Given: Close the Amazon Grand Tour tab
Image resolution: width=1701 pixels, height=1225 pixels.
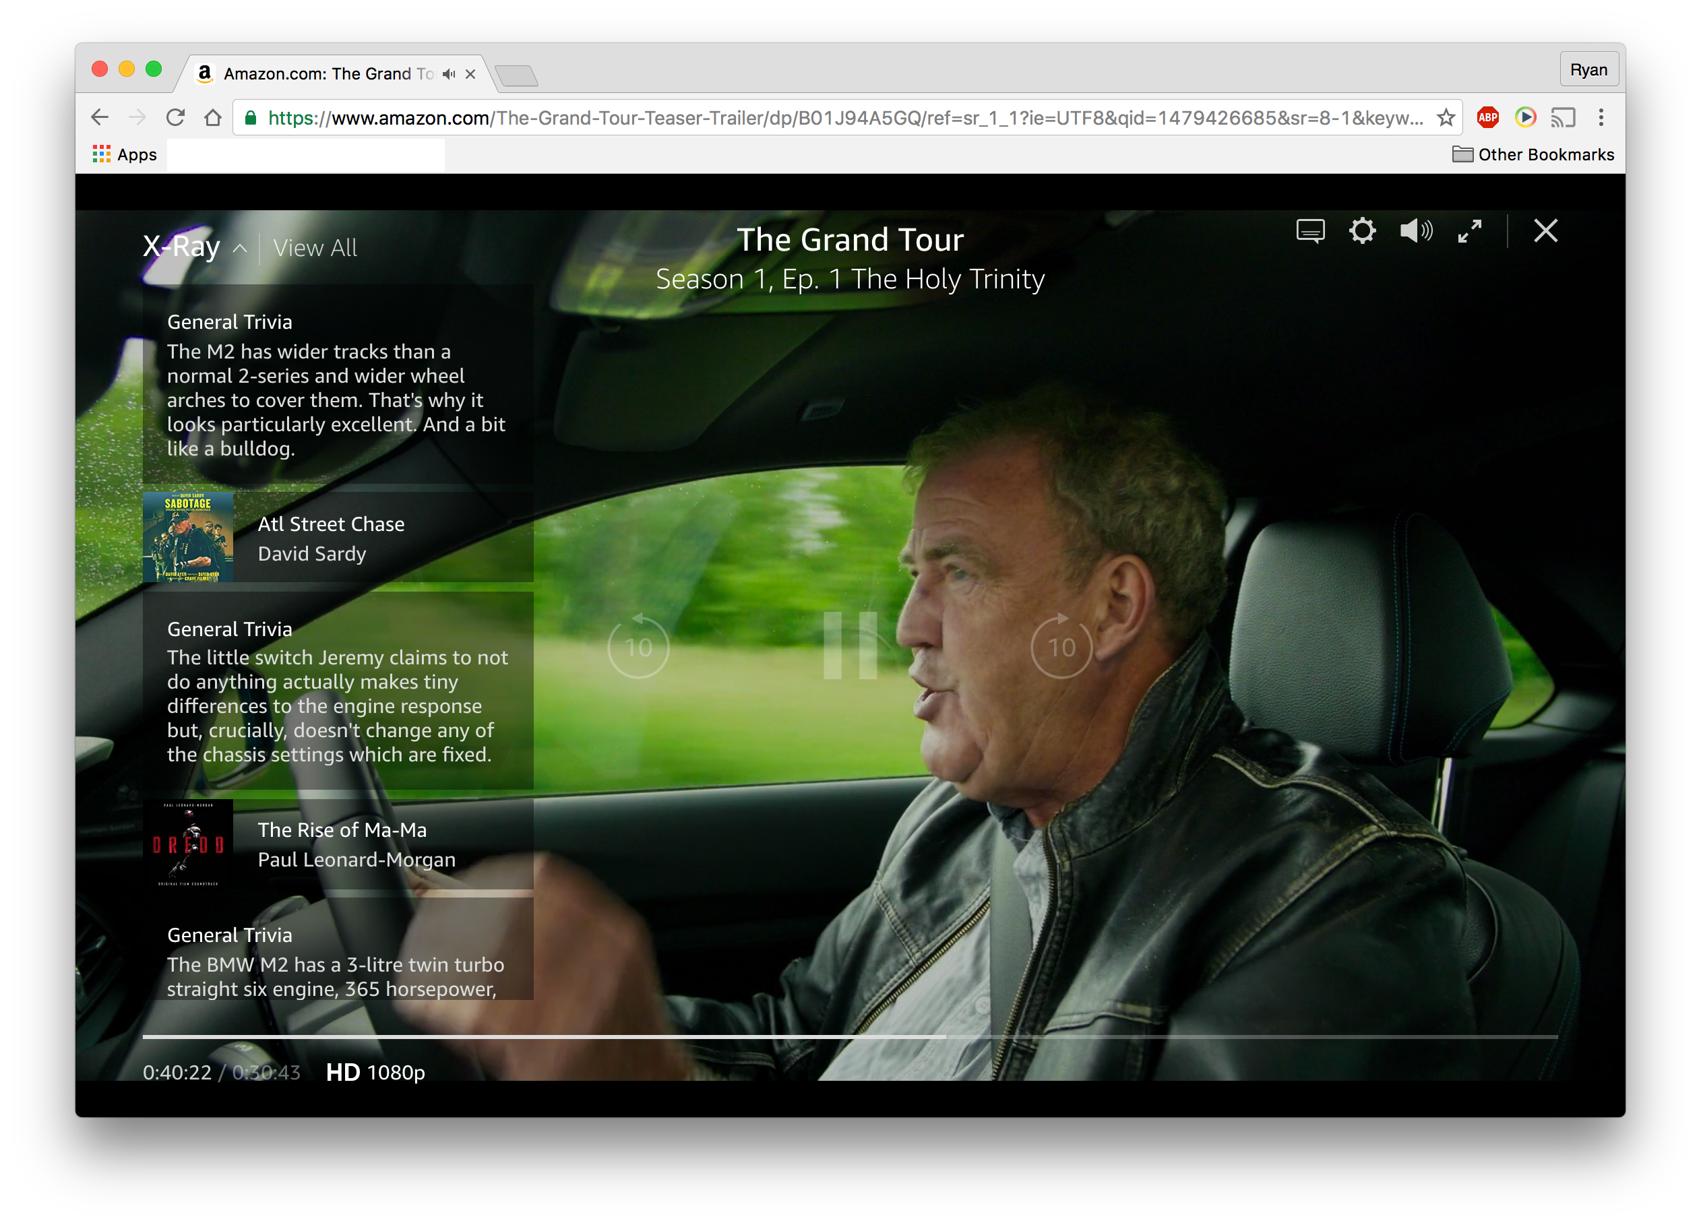Looking at the screenshot, I should click(470, 73).
